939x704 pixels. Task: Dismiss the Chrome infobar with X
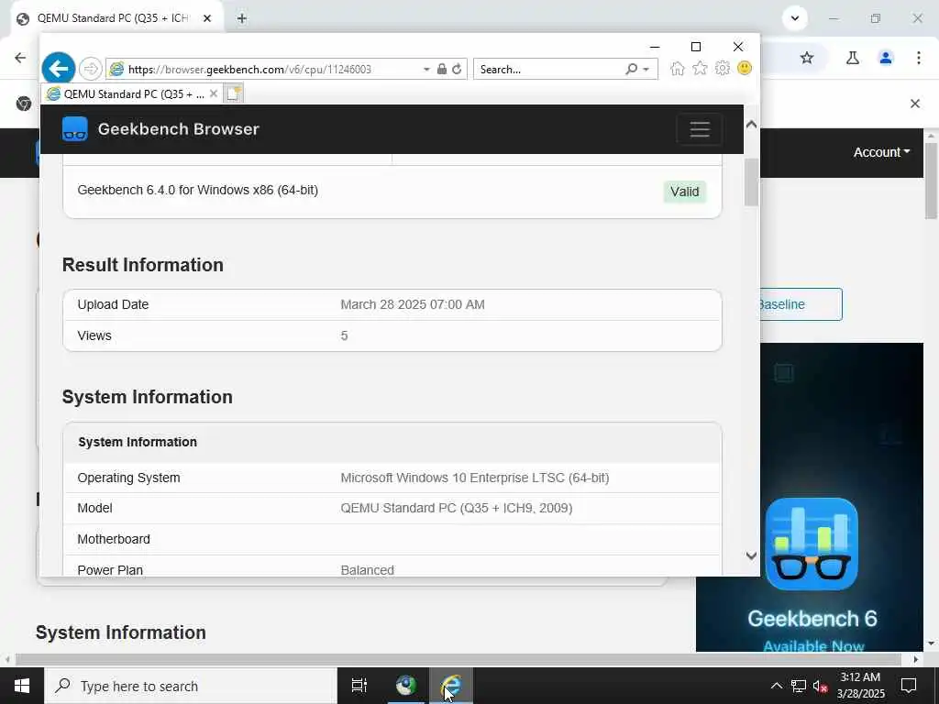(915, 104)
